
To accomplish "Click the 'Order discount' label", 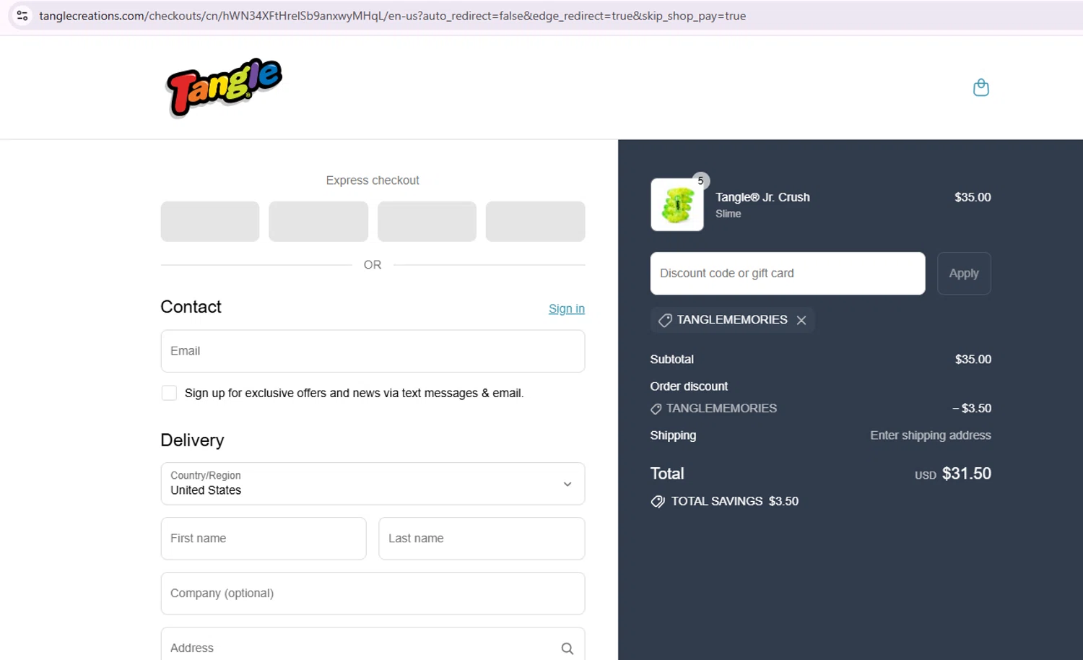I will [x=689, y=386].
